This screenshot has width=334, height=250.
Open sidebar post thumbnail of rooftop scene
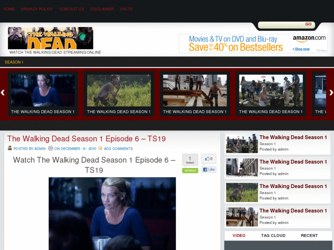pyautogui.click(x=242, y=217)
